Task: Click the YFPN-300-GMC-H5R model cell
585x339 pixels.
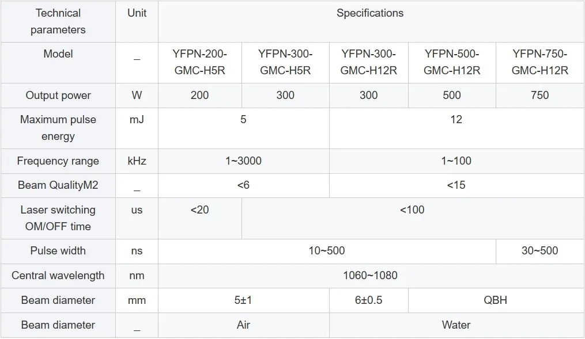Action: click(285, 63)
